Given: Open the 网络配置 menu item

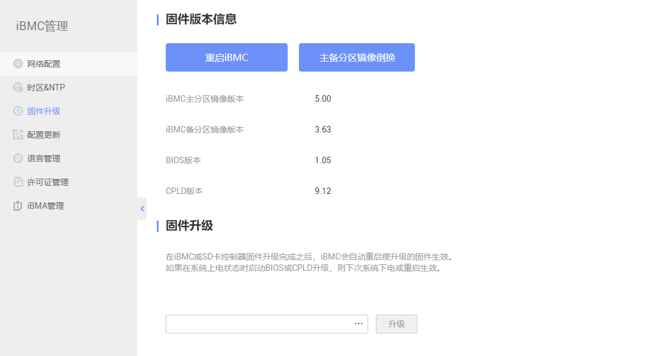Looking at the screenshot, I should click(x=69, y=64).
